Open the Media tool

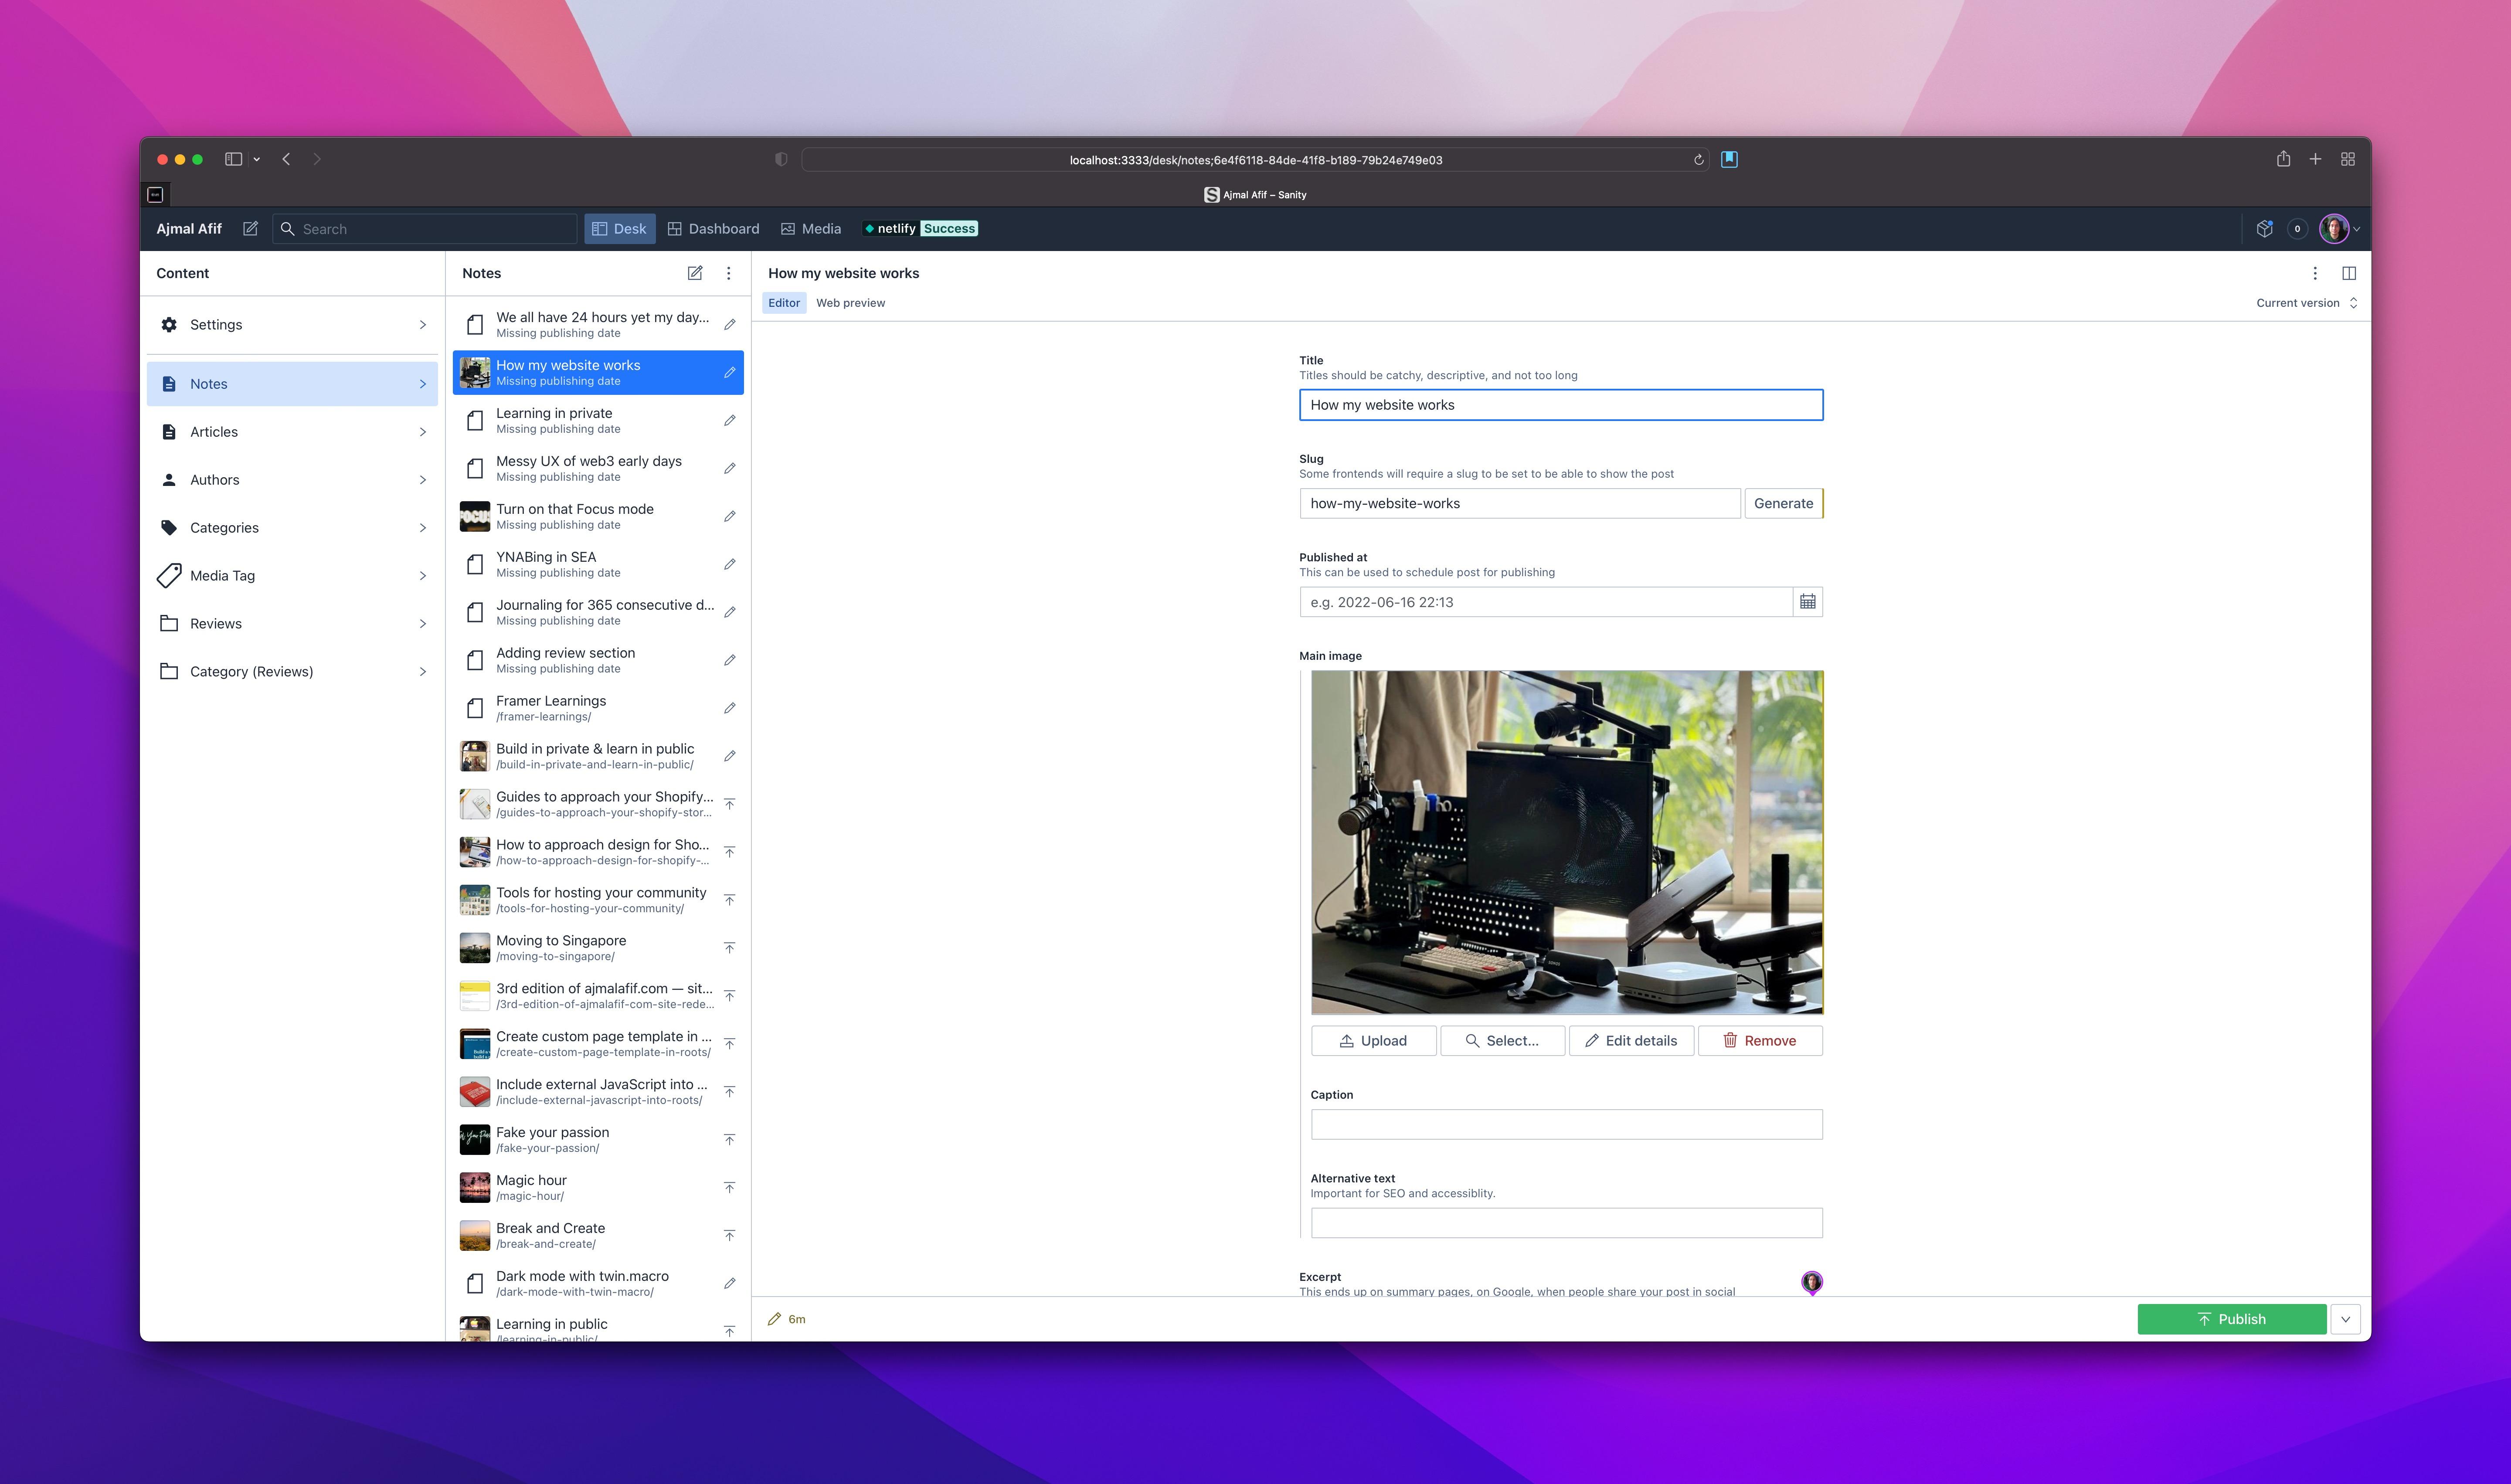click(x=811, y=229)
